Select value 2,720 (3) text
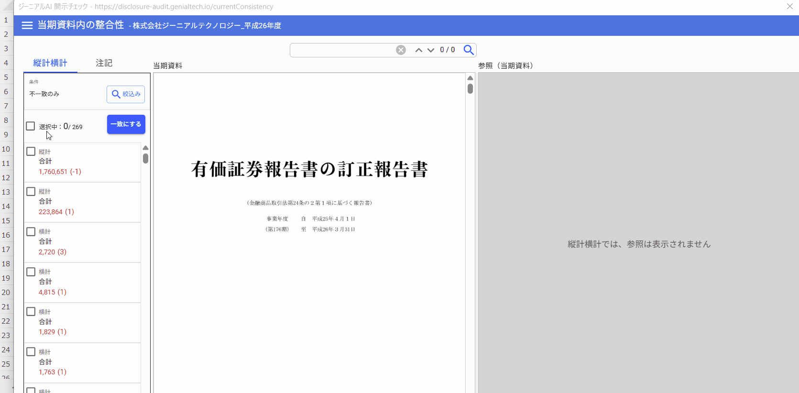 [x=53, y=252]
